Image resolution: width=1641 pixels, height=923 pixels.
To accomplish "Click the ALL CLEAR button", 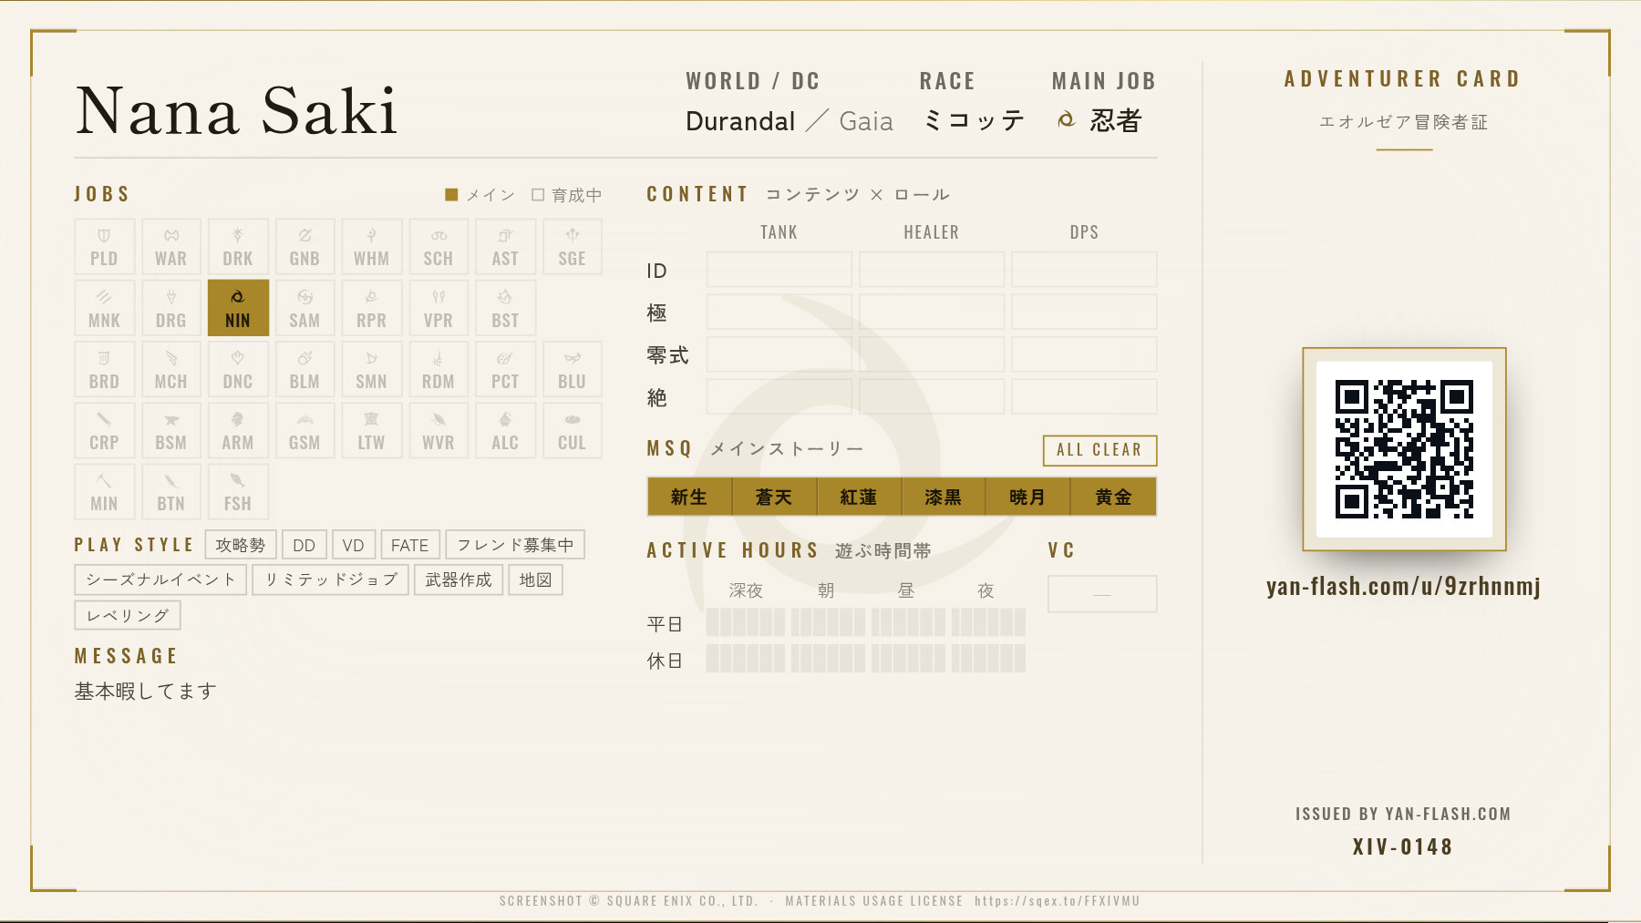I will 1099,450.
